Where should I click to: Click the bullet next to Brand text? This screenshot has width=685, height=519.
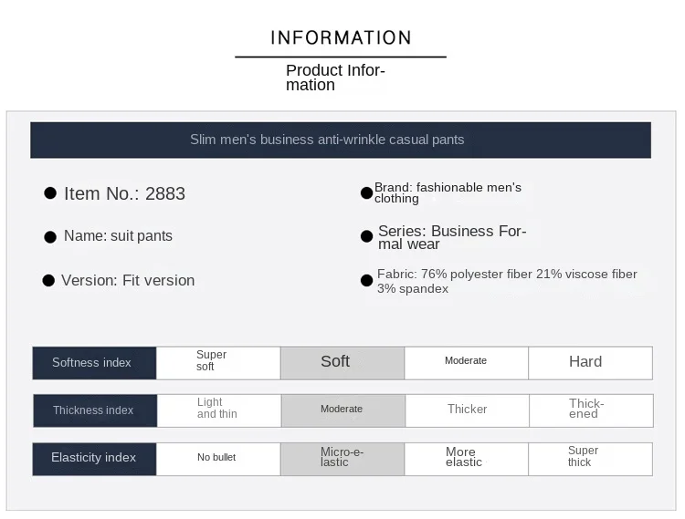(366, 193)
